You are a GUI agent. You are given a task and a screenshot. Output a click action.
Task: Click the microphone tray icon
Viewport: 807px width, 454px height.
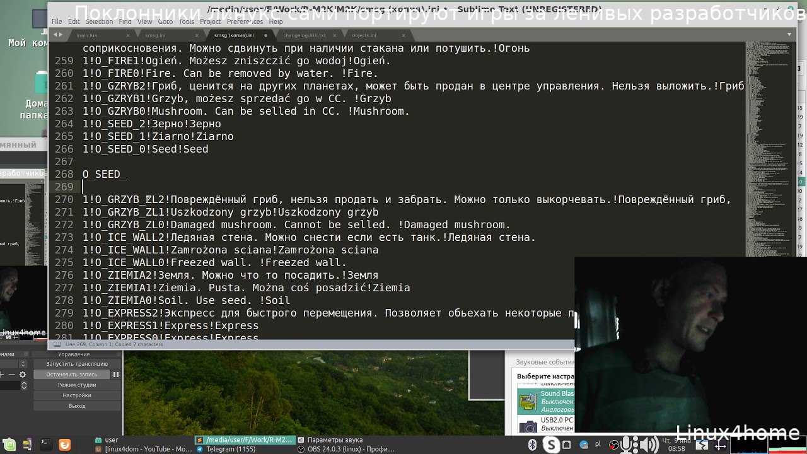pyautogui.click(x=627, y=445)
